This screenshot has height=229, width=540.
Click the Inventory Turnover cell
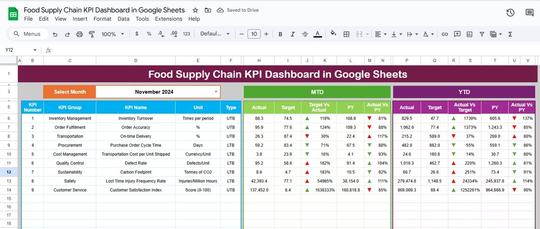click(x=135, y=118)
